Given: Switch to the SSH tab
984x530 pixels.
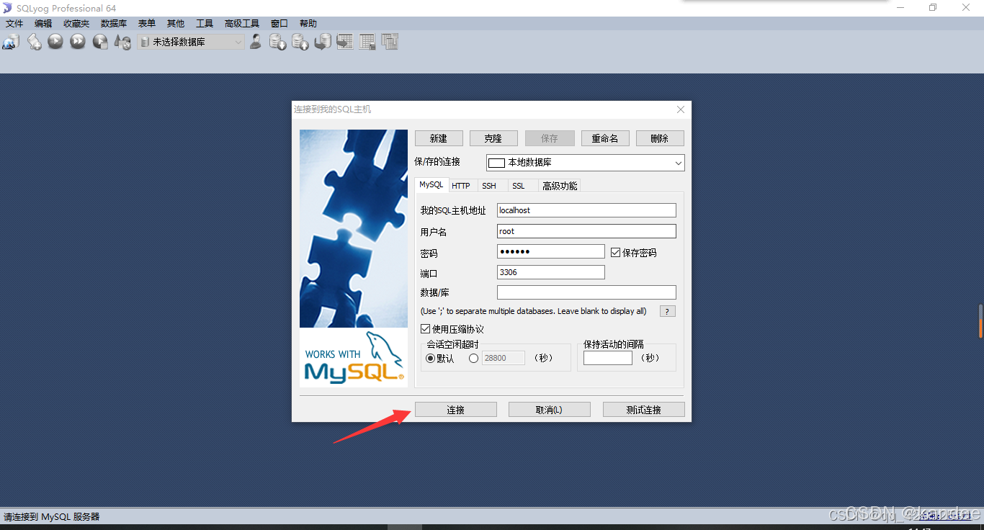Looking at the screenshot, I should click(491, 185).
